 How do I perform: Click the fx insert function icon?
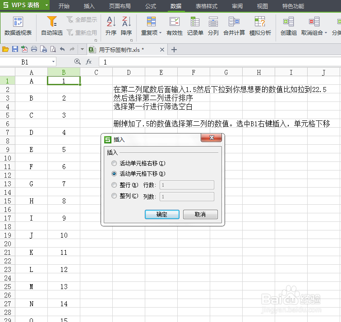click(x=89, y=62)
